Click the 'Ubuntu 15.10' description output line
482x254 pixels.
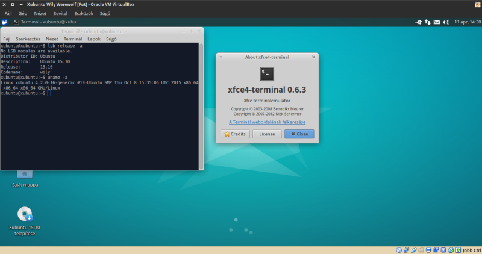pyautogui.click(x=36, y=61)
